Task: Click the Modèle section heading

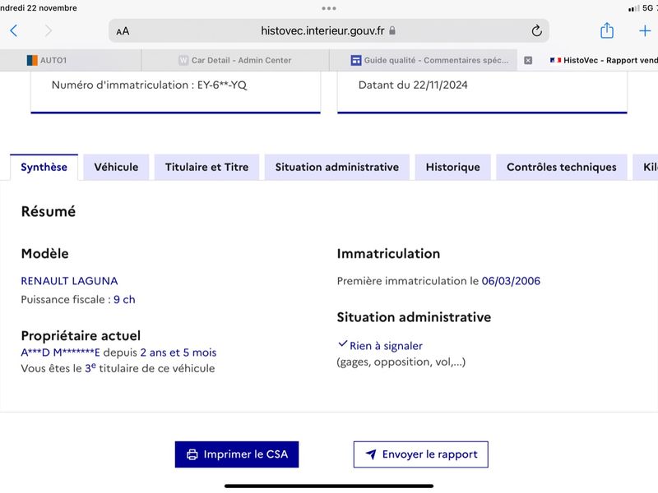Action: pos(45,254)
